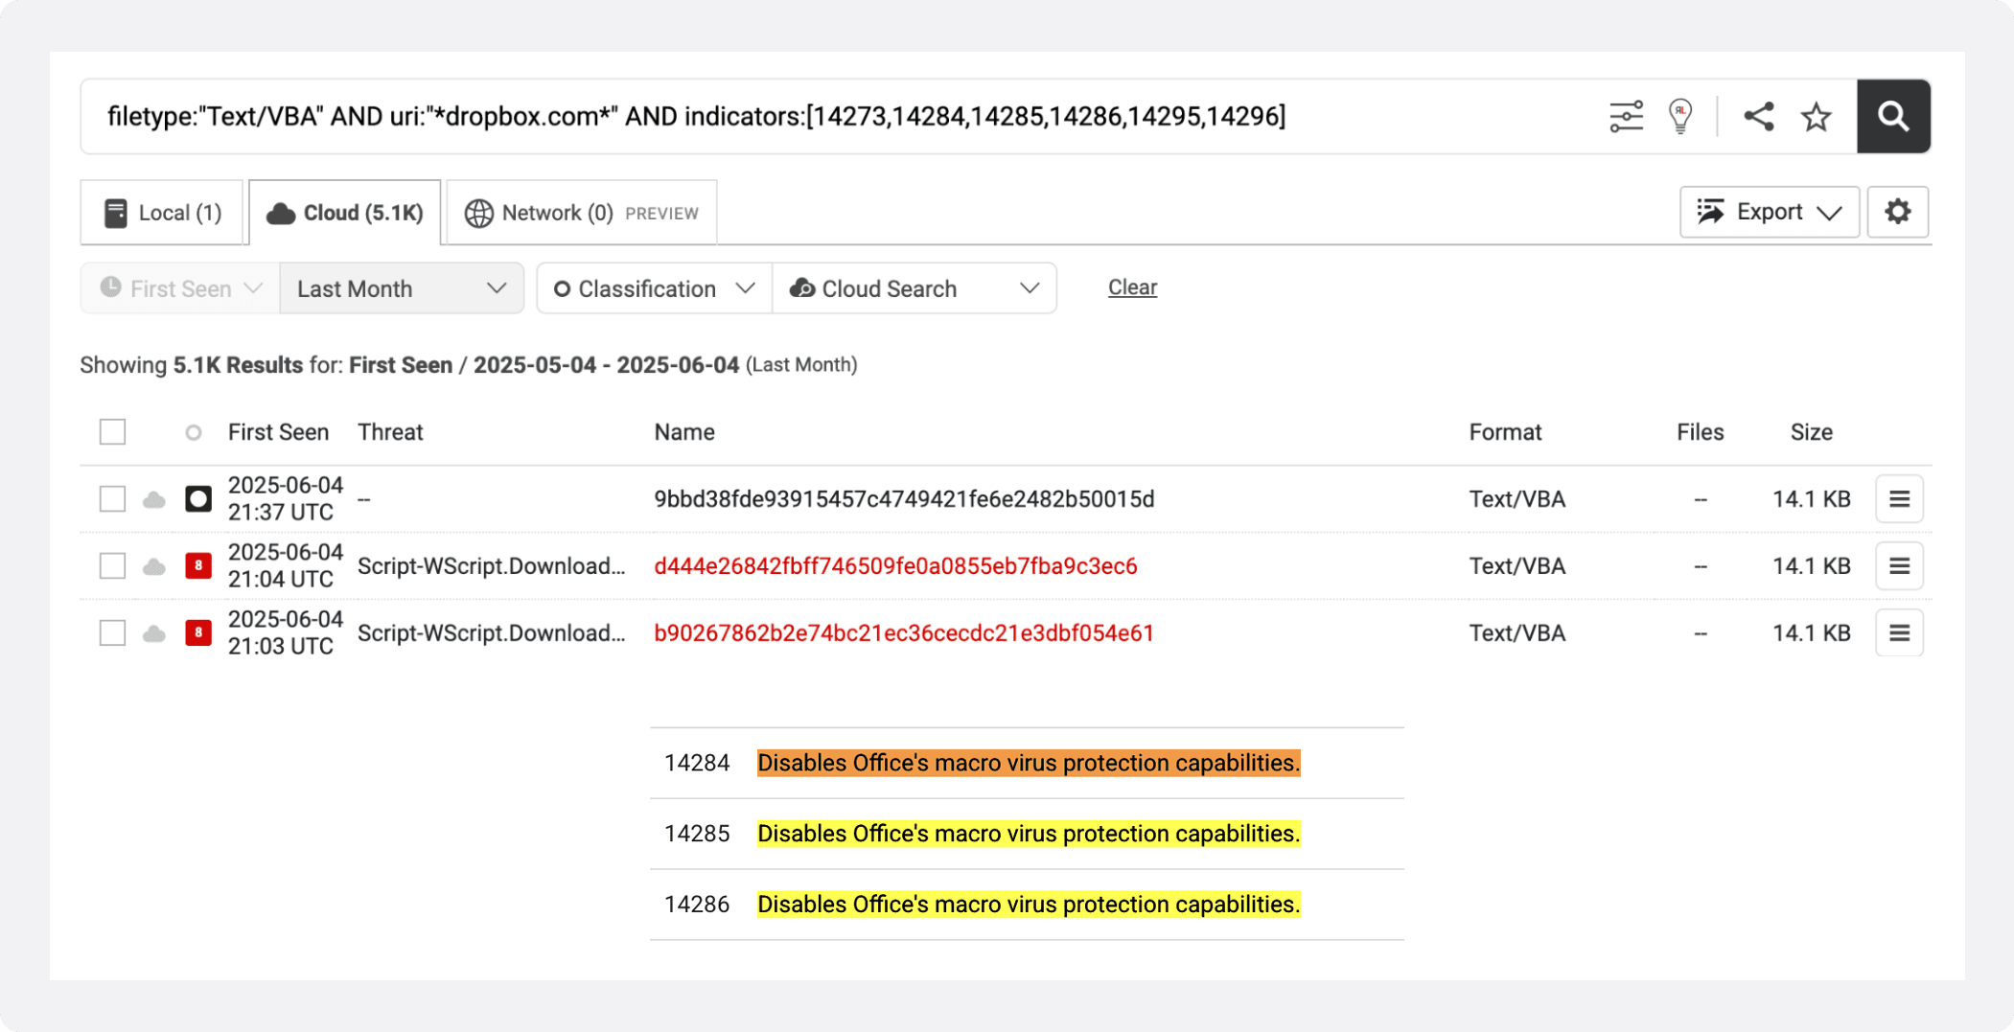2014x1032 pixels.
Task: Click Clear to reset active filters
Action: point(1132,287)
